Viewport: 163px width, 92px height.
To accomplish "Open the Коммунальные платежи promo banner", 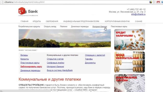I will coord(130,83).
